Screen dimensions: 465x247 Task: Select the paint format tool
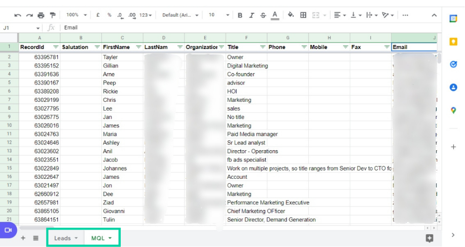click(52, 15)
